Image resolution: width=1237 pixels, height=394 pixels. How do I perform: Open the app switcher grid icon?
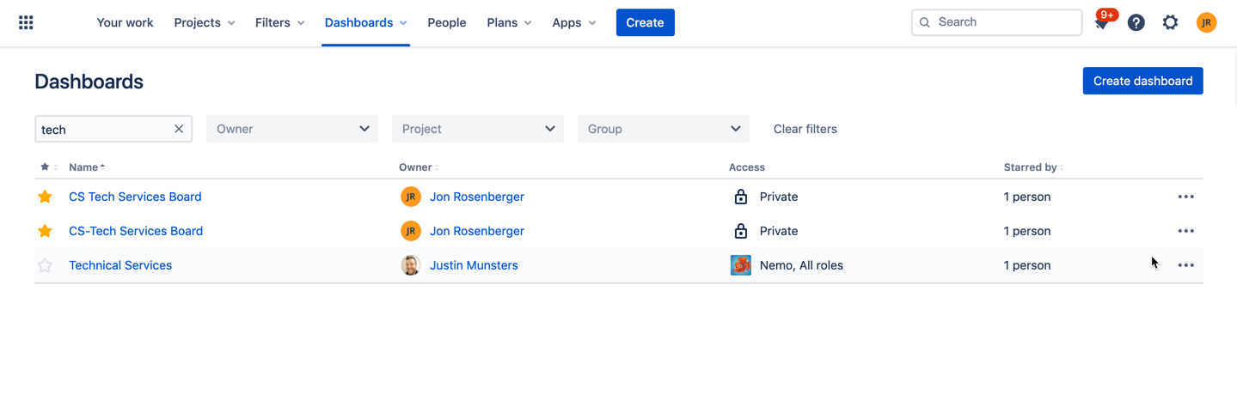tap(26, 22)
